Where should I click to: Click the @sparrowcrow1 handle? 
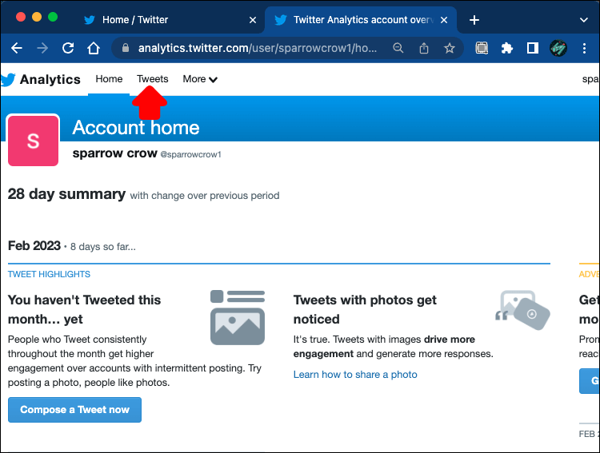pyautogui.click(x=190, y=154)
